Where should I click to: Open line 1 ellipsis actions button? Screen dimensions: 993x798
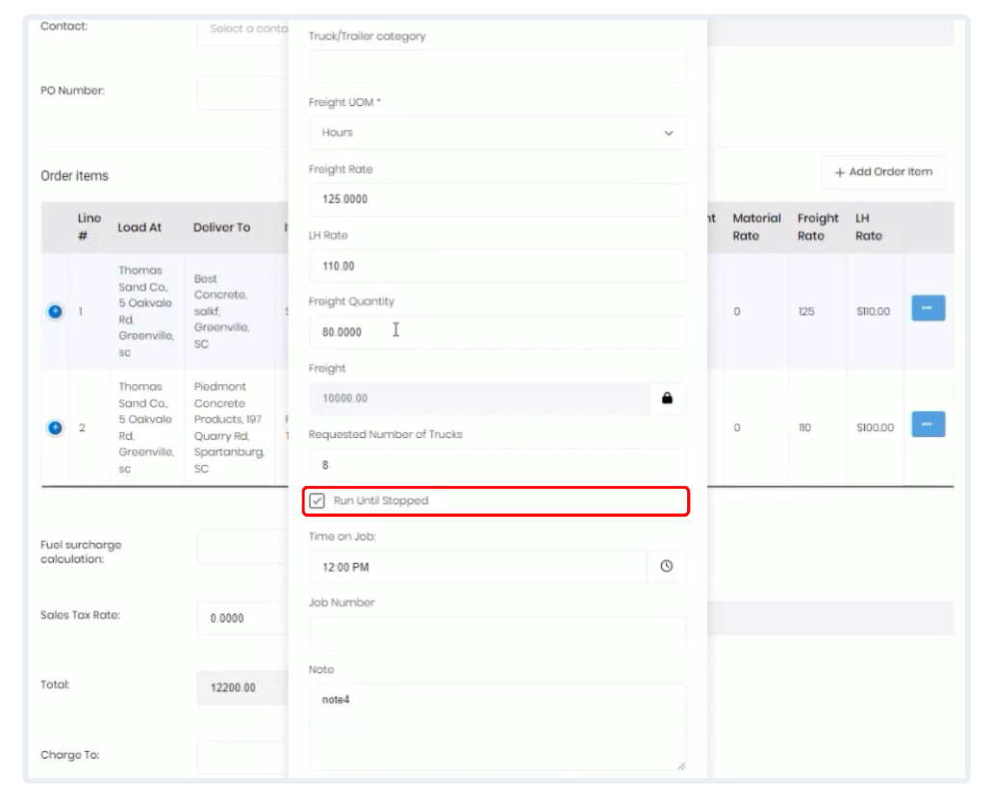point(928,308)
